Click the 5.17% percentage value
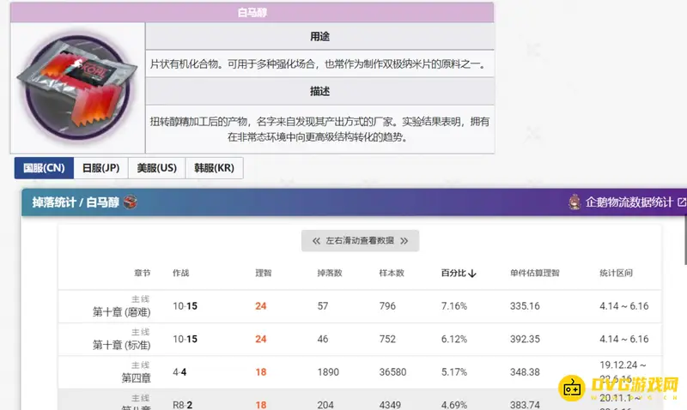The image size is (687, 410). [x=454, y=372]
